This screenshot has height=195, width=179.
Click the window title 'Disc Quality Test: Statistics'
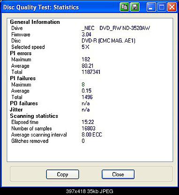point(41,7)
